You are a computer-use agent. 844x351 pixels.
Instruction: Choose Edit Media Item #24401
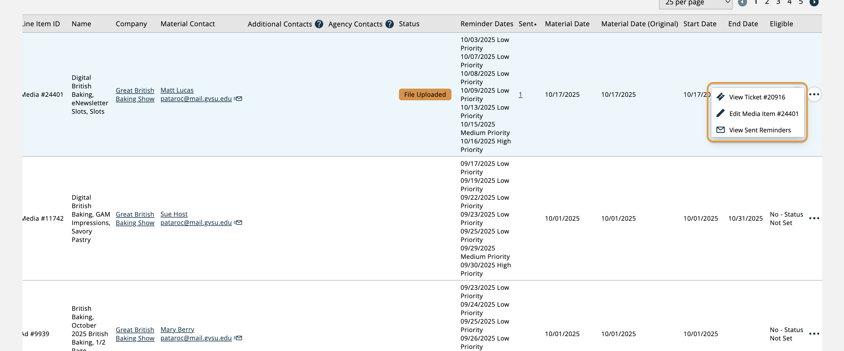click(764, 114)
